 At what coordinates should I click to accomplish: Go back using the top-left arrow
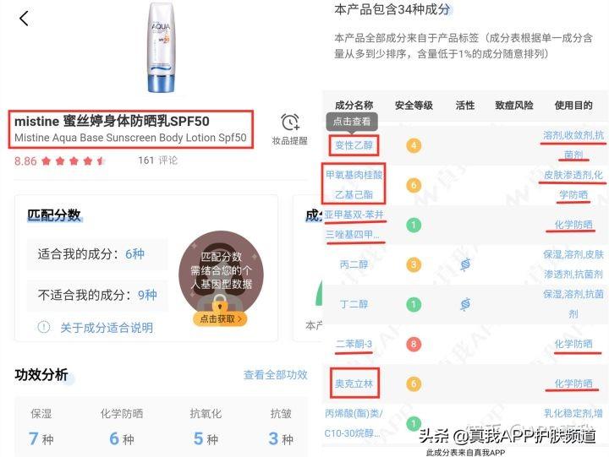coord(24,19)
